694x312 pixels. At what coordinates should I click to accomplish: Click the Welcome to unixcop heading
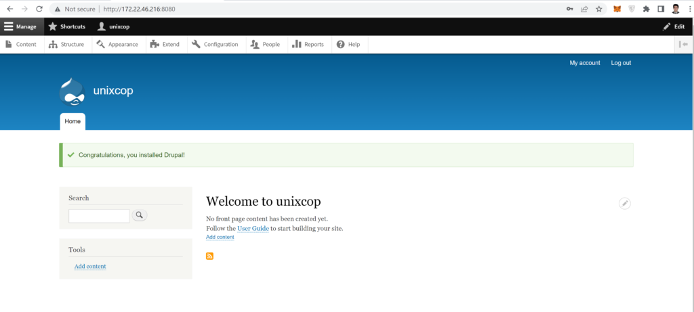[264, 202]
